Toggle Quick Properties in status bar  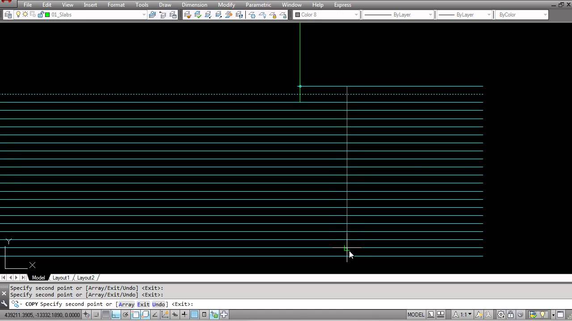[x=204, y=315]
